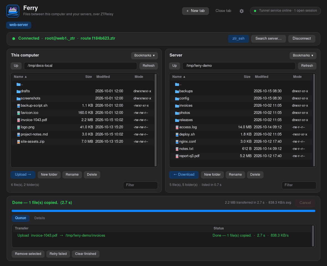Click the project-notes.md file icon
This screenshot has height=266, width=327.
coord(19,134)
